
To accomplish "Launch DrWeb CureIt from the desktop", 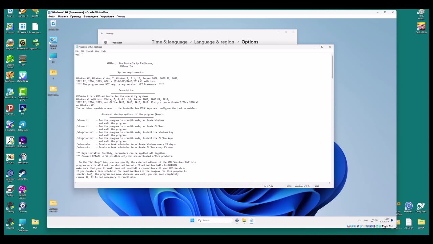I will (10, 62).
